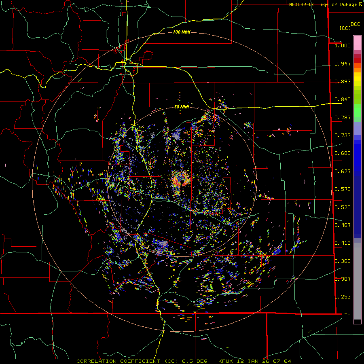Select the 0.787 scale value

343,117
